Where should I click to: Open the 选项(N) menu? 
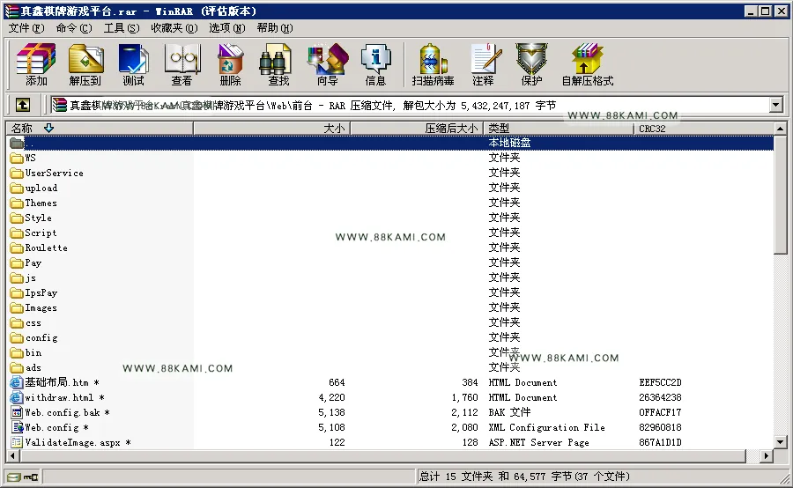pos(227,28)
